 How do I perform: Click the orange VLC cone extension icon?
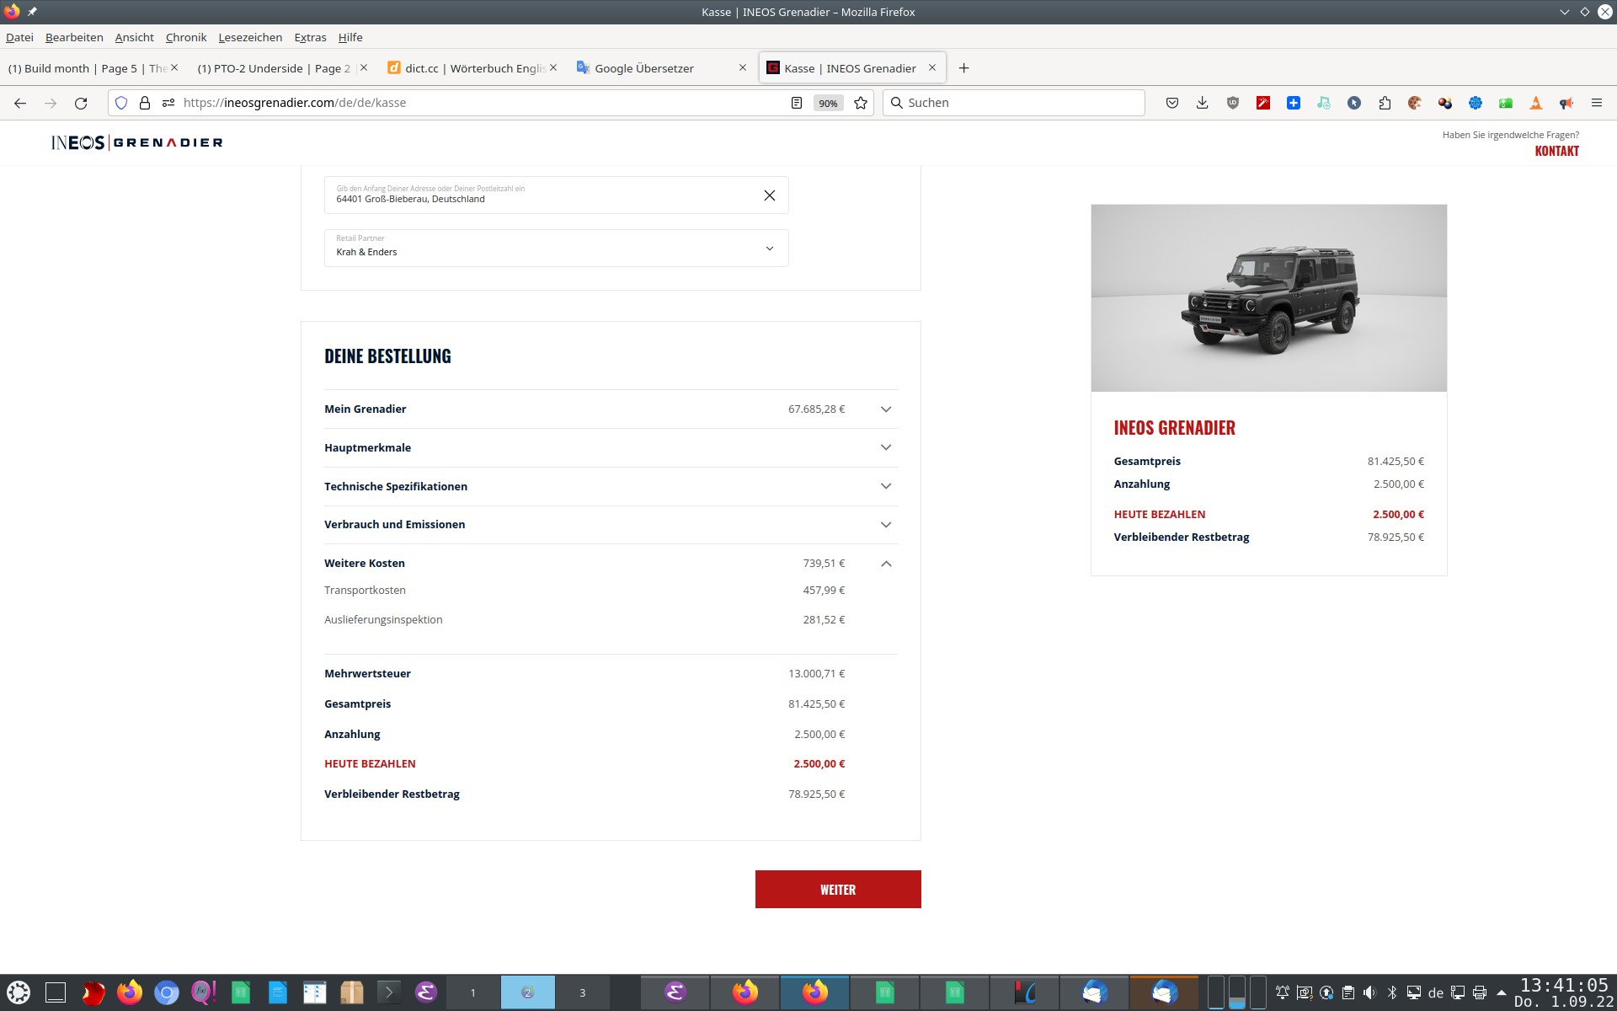[x=1536, y=103]
